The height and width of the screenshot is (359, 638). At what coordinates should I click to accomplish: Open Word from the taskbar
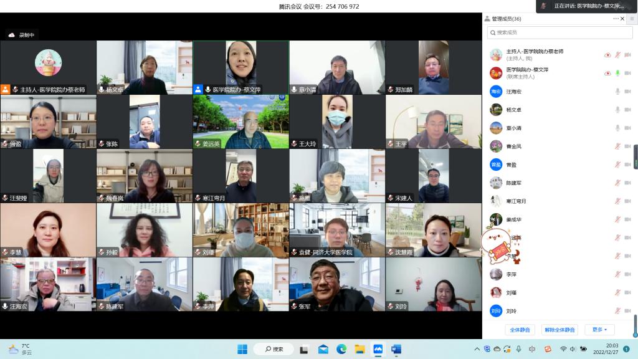tap(396, 349)
